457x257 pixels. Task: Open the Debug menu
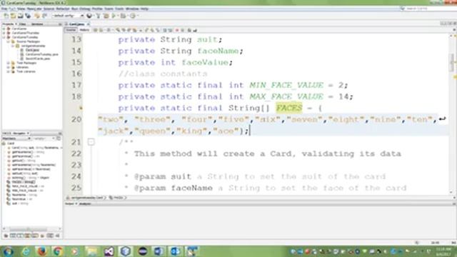[85, 9]
